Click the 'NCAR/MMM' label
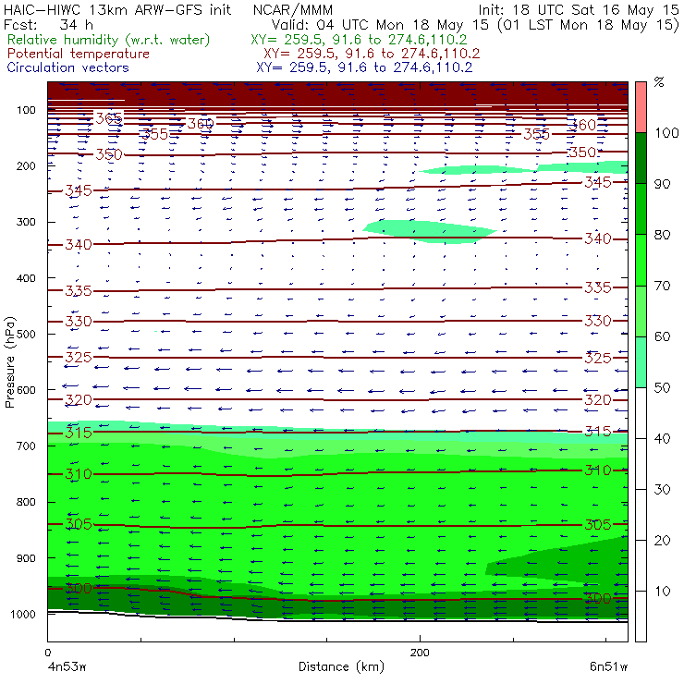 click(x=293, y=9)
